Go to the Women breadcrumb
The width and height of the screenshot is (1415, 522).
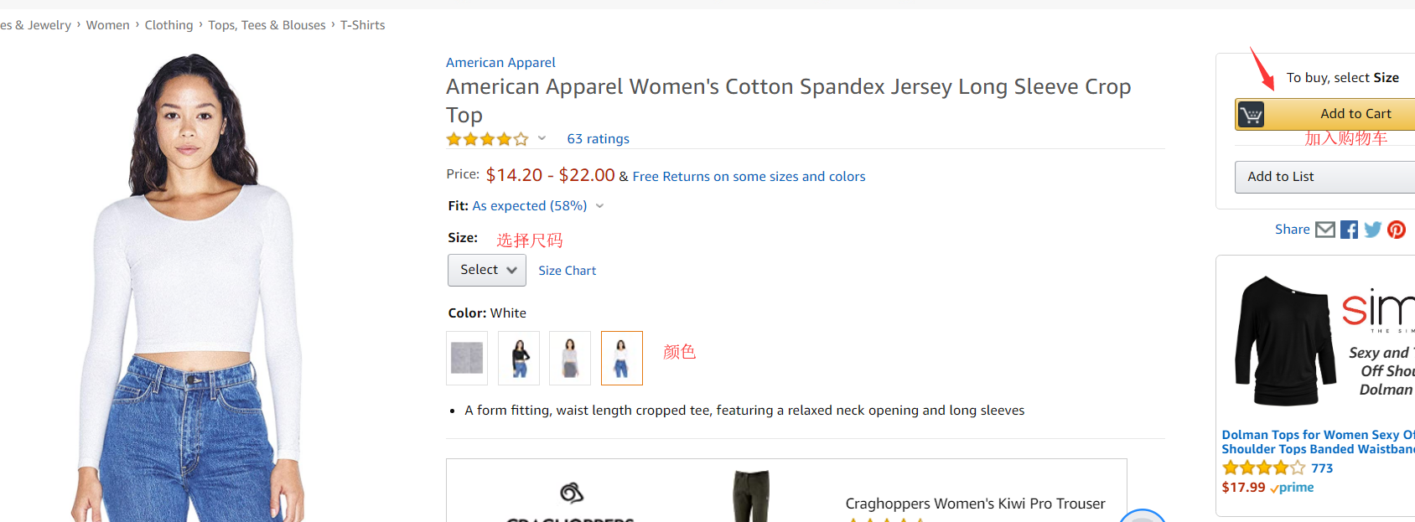tap(107, 25)
